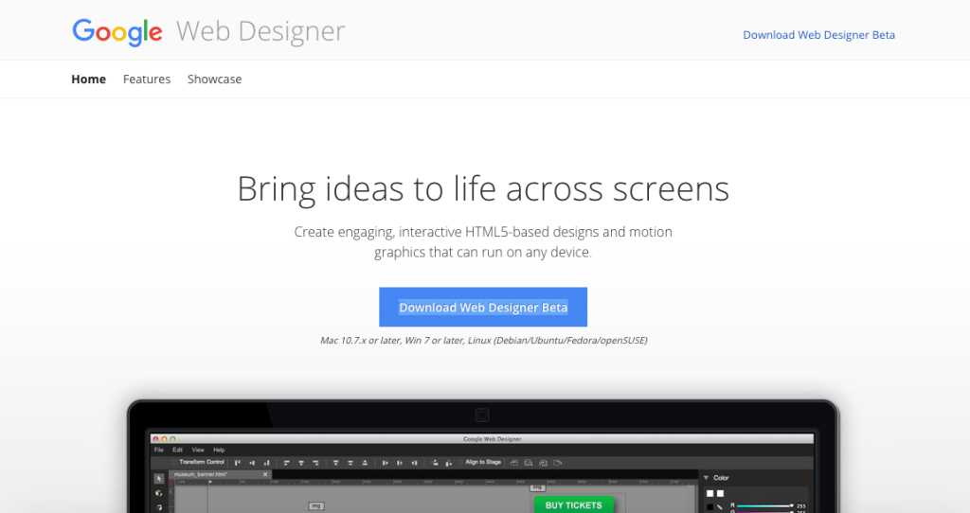Open the Showcase tab
Viewport: 970px width, 513px height.
(215, 80)
